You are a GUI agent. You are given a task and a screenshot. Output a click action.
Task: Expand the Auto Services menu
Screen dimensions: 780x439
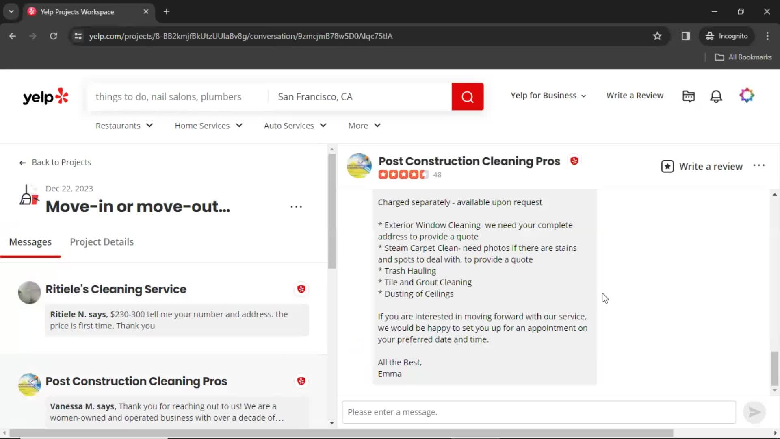(x=295, y=126)
